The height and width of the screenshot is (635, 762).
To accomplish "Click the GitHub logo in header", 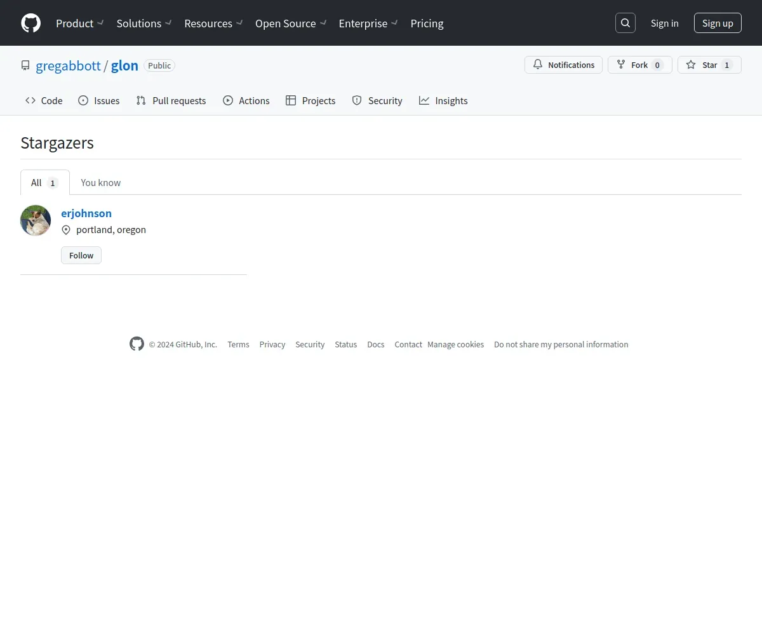I will 30,23.
